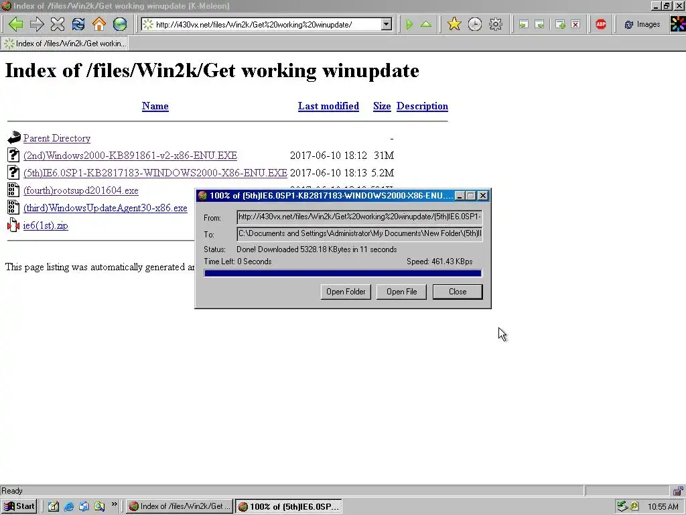
Task: Click the 'Speed: 461.43 KBps' text
Action: coord(439,262)
